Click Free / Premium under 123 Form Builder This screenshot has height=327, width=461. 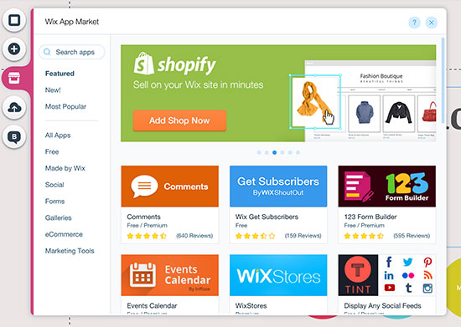point(364,225)
